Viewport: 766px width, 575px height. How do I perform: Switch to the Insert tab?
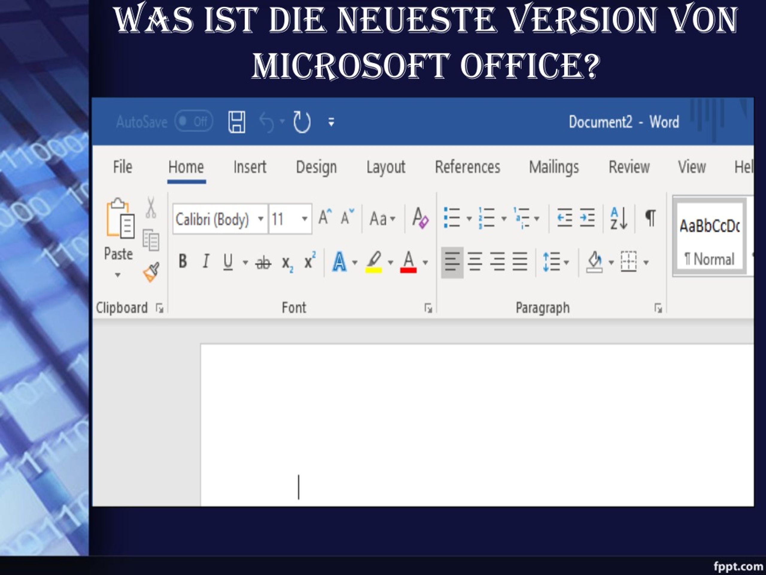tap(250, 167)
